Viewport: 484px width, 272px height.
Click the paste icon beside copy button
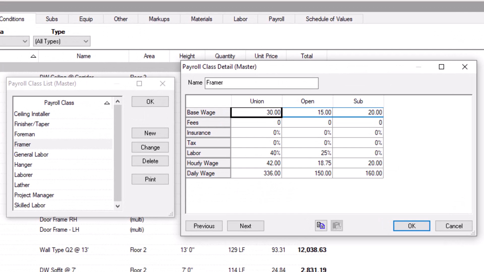pos(337,226)
